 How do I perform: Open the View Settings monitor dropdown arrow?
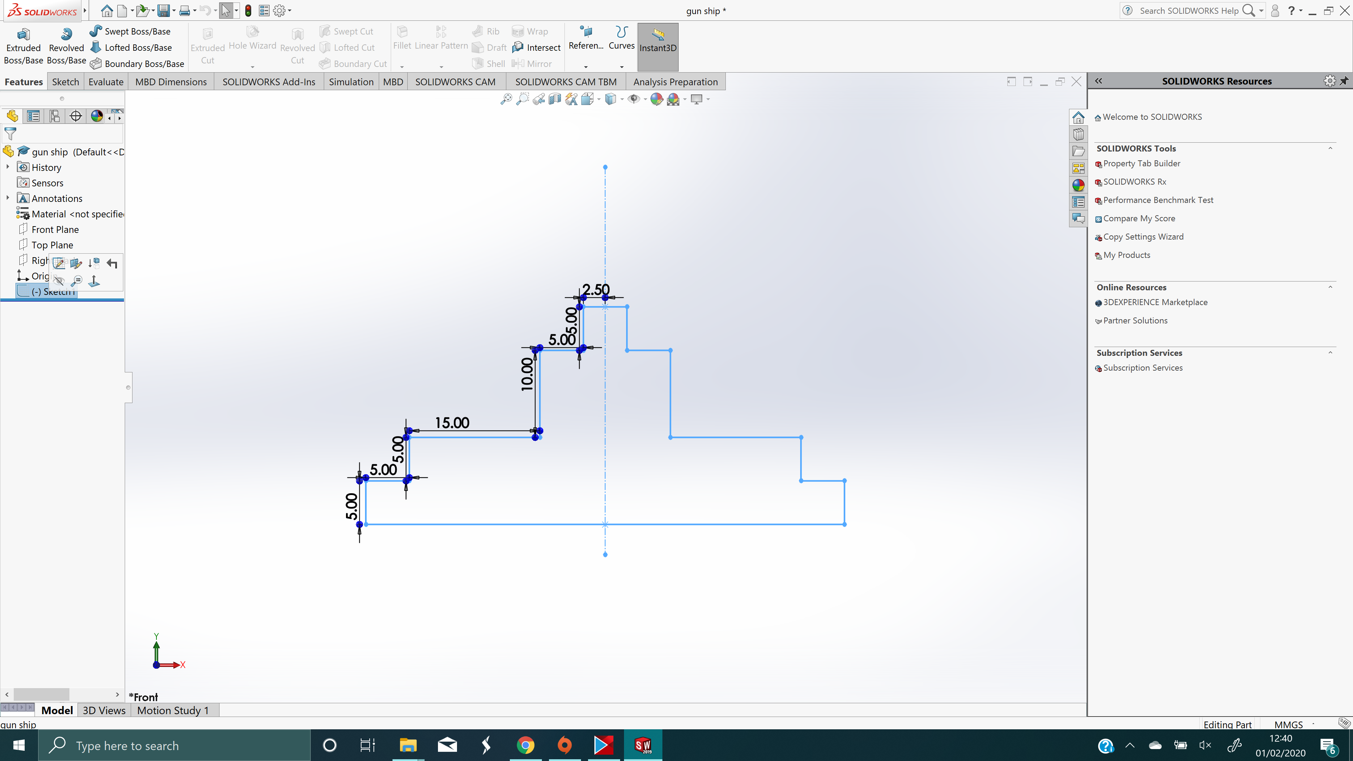point(708,99)
